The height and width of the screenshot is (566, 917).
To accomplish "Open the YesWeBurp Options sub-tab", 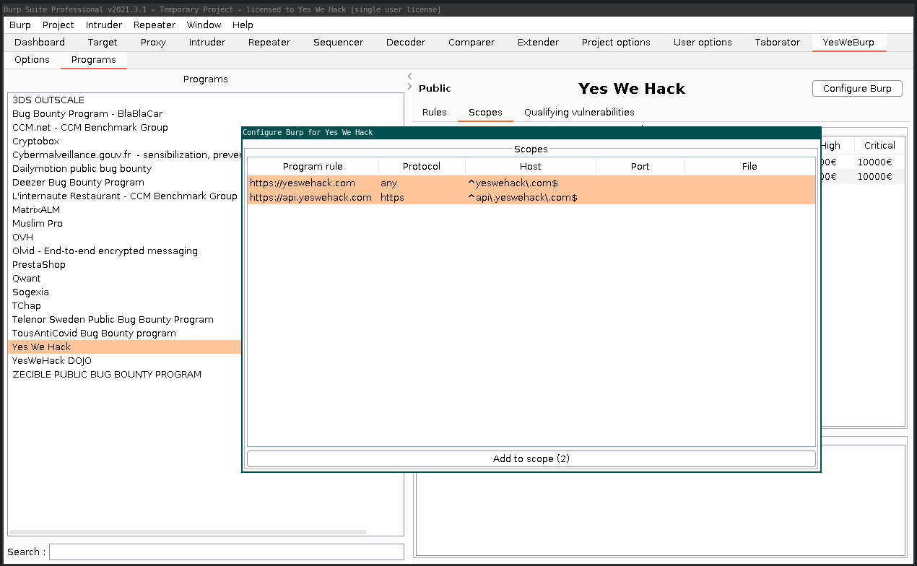I will coord(32,60).
